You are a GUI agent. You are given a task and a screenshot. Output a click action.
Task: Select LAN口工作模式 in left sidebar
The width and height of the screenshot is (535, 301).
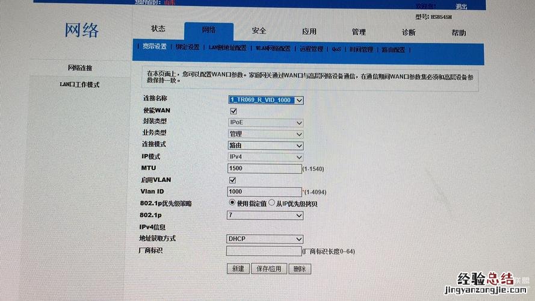click(79, 85)
